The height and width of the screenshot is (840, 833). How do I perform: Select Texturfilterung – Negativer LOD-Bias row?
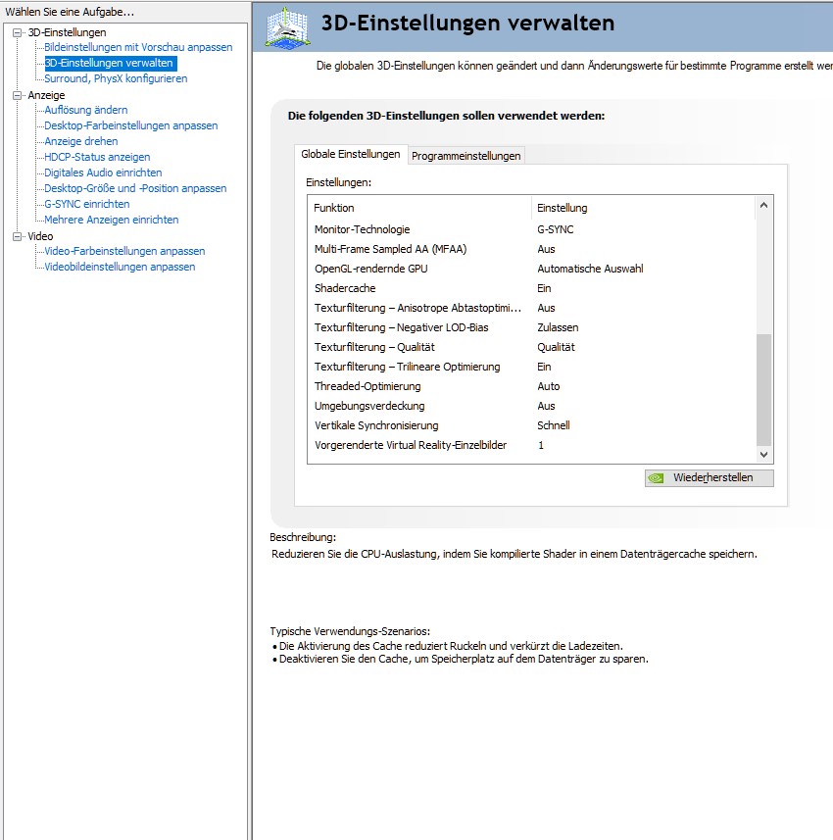coord(532,327)
